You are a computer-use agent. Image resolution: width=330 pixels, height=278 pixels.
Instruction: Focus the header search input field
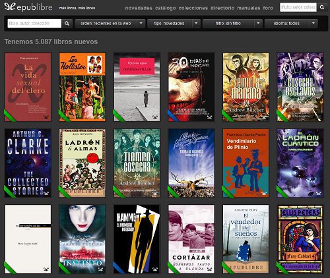pos(298,7)
